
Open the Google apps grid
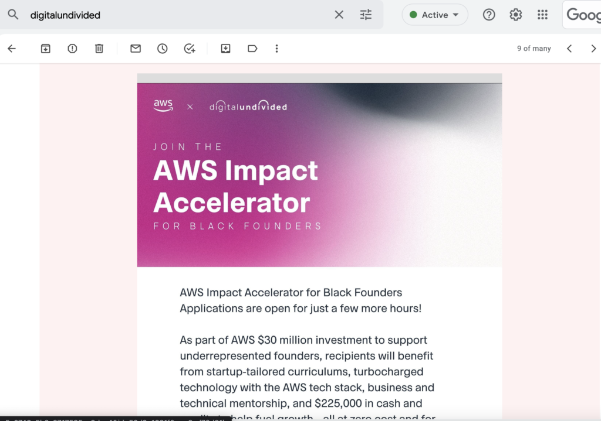pos(542,15)
